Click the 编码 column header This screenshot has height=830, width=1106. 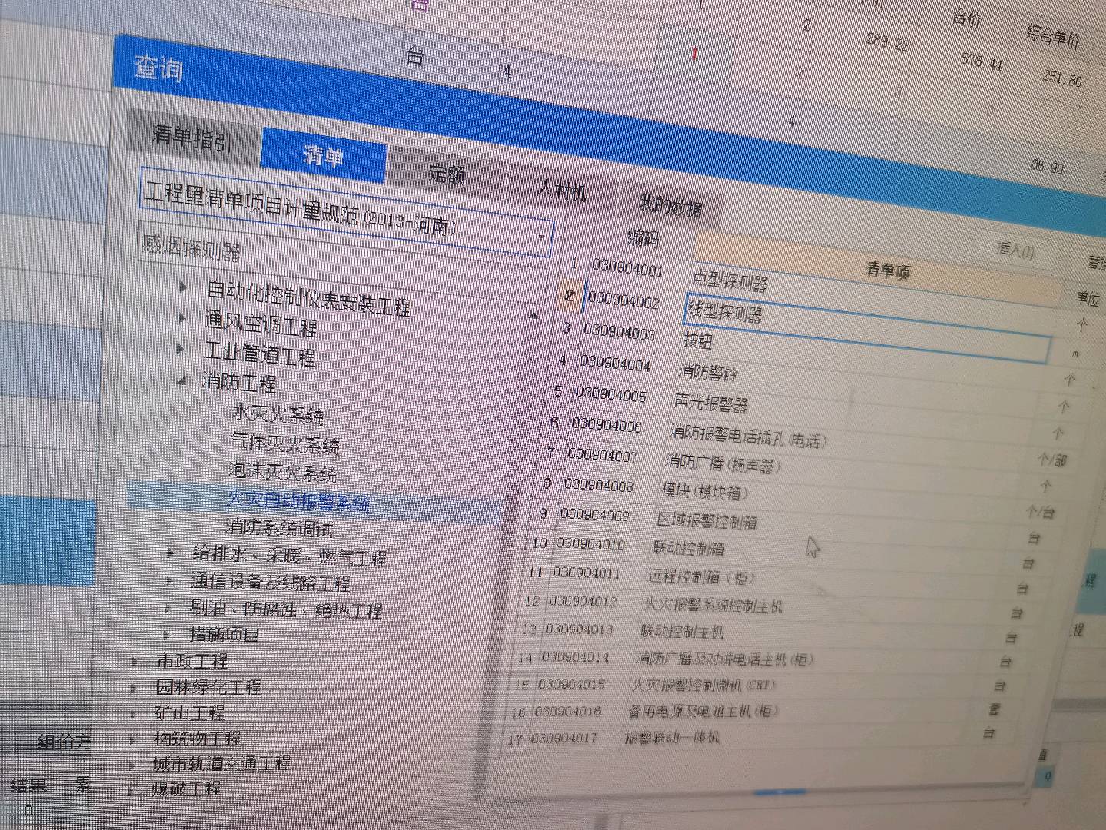point(642,238)
